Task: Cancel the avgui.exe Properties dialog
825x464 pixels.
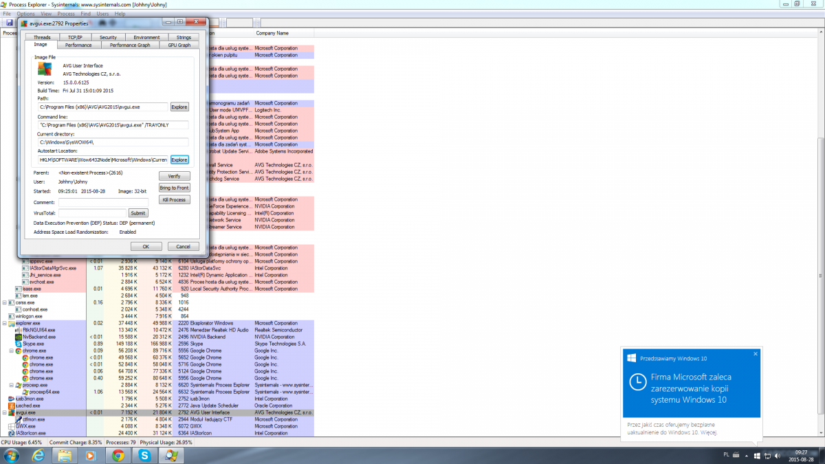Action: pos(184,246)
